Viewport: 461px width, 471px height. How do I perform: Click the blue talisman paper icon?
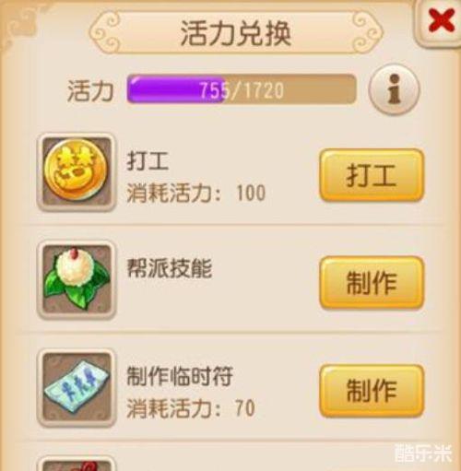[x=77, y=388]
